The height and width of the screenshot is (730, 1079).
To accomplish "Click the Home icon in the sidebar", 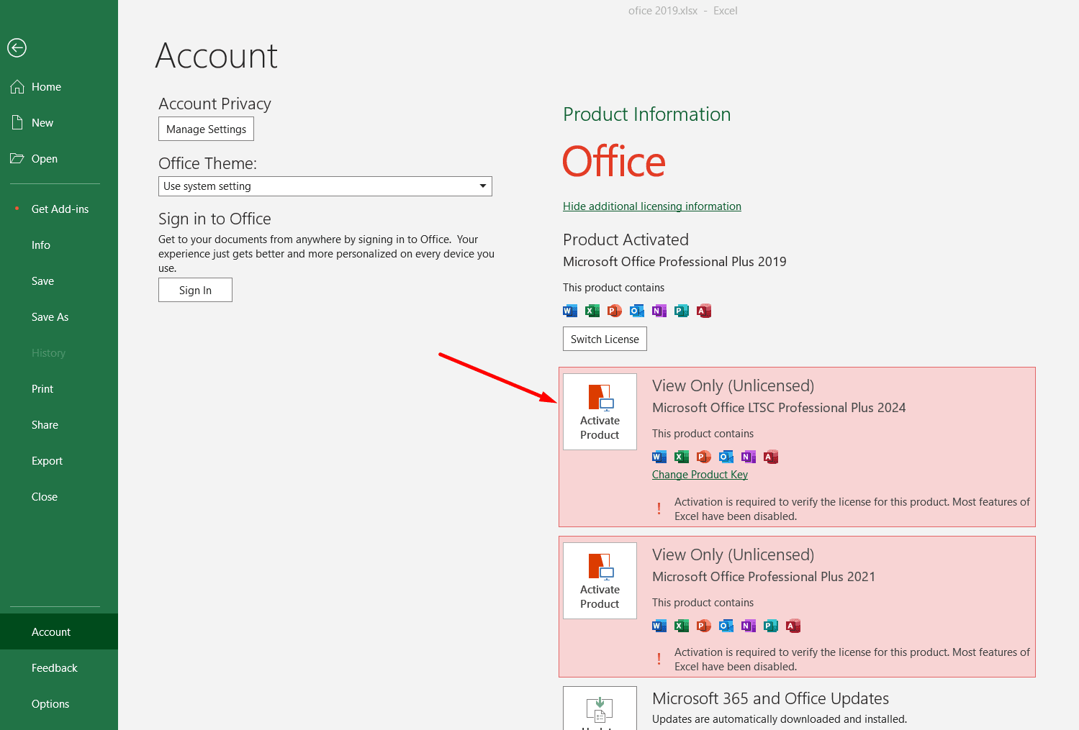I will pyautogui.click(x=17, y=87).
